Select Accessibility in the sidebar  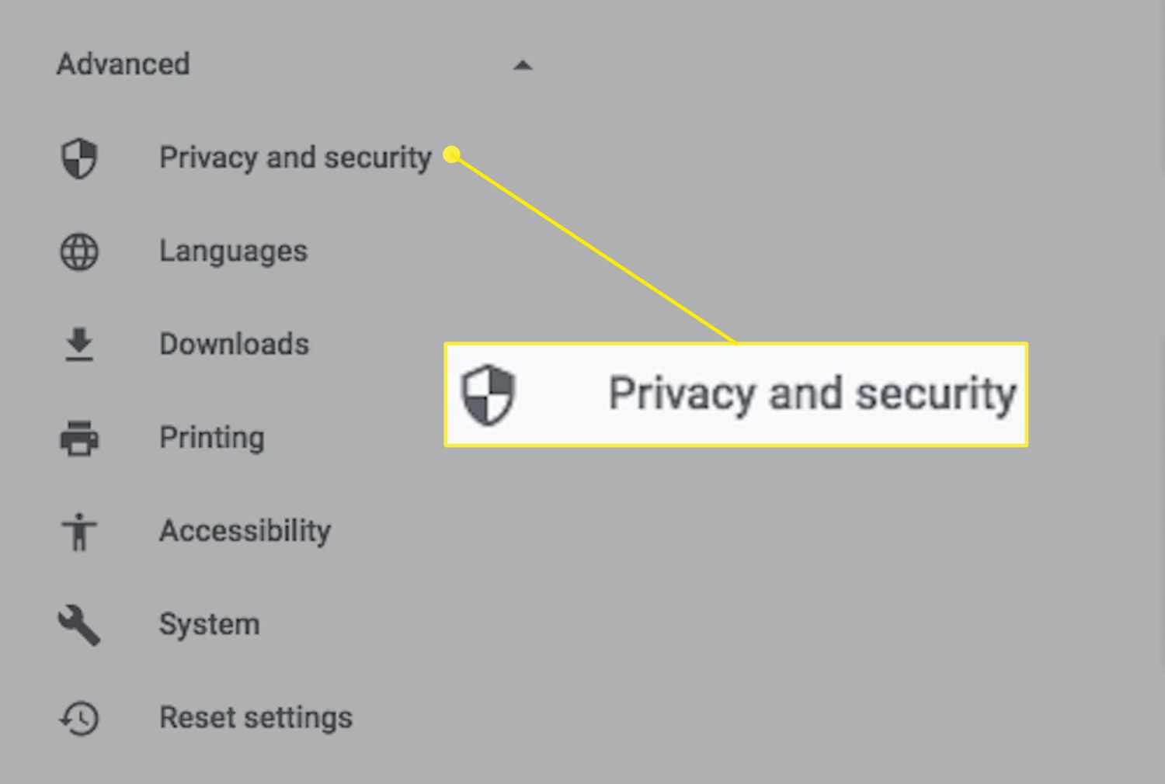pos(245,532)
